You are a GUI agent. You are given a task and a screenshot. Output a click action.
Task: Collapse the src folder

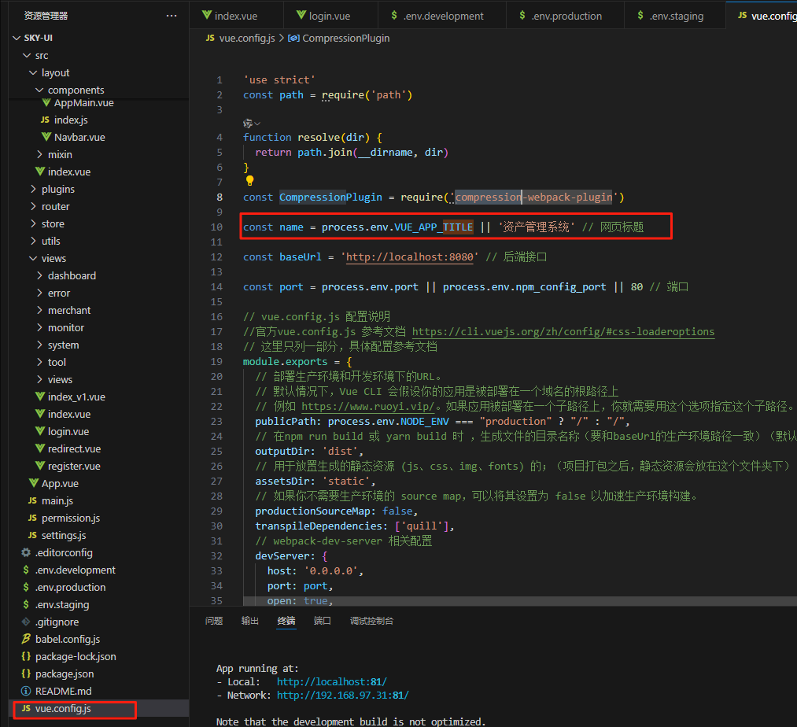27,55
